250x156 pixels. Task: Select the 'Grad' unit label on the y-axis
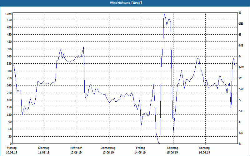(8, 14)
